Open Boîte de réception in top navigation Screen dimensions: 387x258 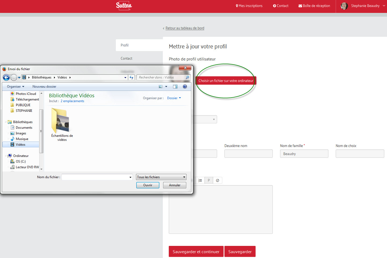click(x=314, y=6)
